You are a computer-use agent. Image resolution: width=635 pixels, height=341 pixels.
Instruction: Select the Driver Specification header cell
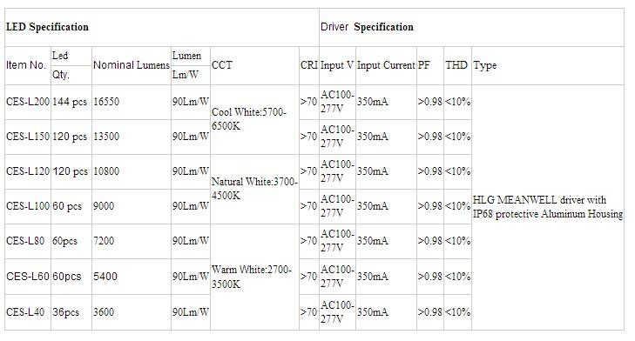[471, 27]
